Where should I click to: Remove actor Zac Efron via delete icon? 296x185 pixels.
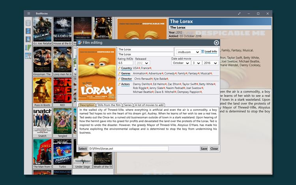(x=180, y=84)
